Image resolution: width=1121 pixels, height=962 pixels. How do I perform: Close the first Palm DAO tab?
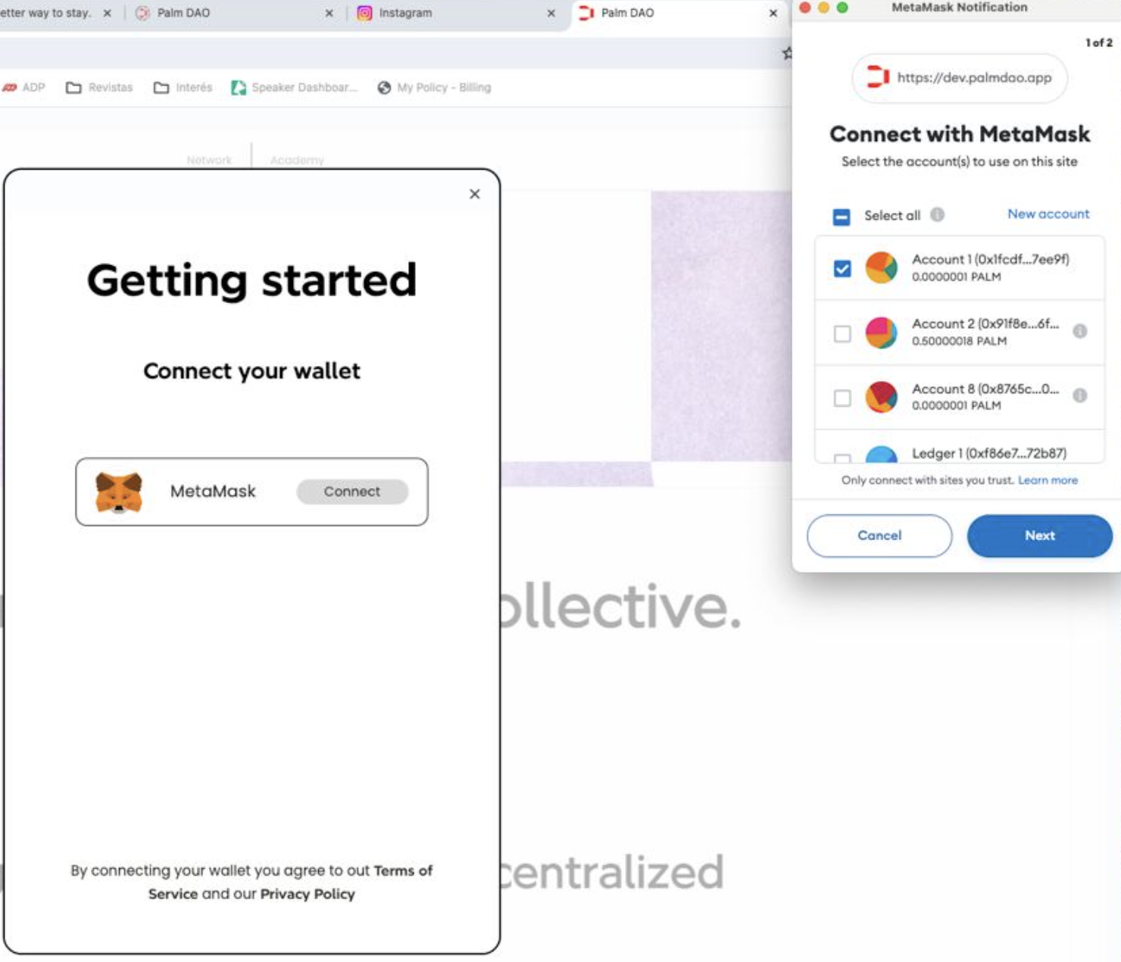[329, 13]
